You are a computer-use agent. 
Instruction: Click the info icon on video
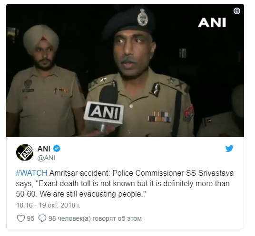[236, 11]
